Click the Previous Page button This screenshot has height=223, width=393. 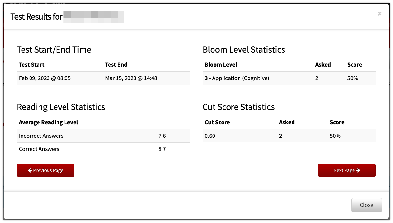[x=46, y=170]
